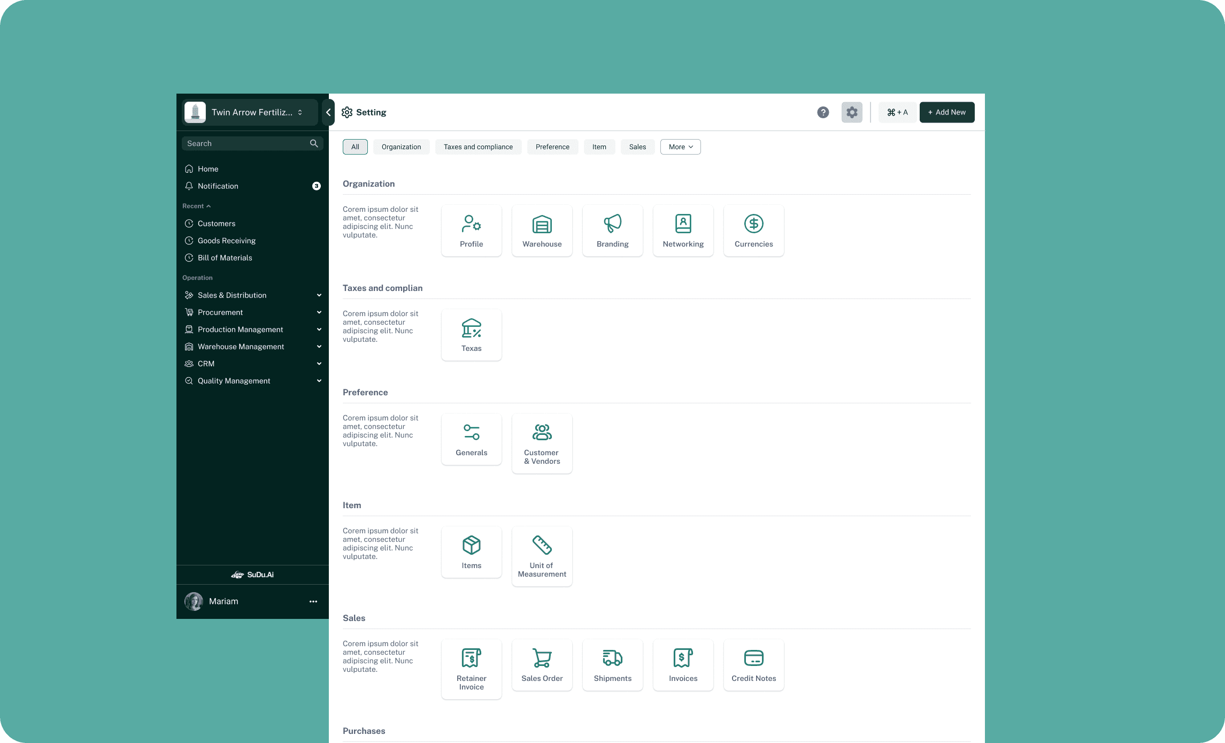Click the gear settings icon in header
This screenshot has width=1225, height=743.
[852, 112]
